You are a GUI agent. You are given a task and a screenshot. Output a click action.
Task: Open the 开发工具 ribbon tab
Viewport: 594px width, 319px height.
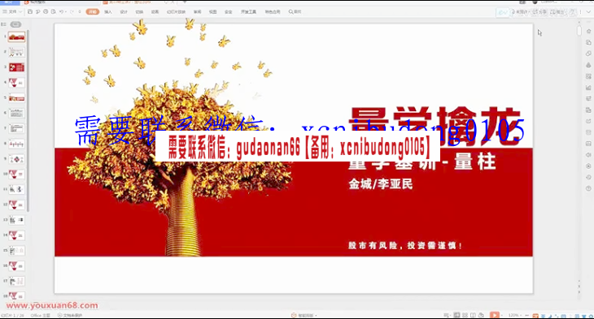point(248,11)
